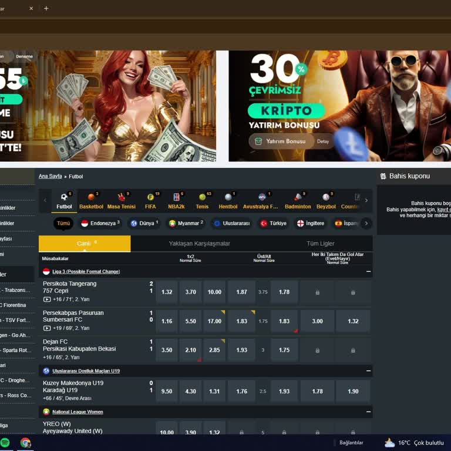Pick over odds 1.76 for Kuzey Makedonya U19
This screenshot has width=451, height=451.
241,392
